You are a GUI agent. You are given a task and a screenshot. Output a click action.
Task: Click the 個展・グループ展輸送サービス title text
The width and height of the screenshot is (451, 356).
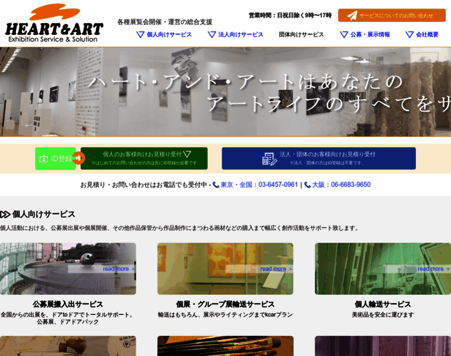point(225,304)
